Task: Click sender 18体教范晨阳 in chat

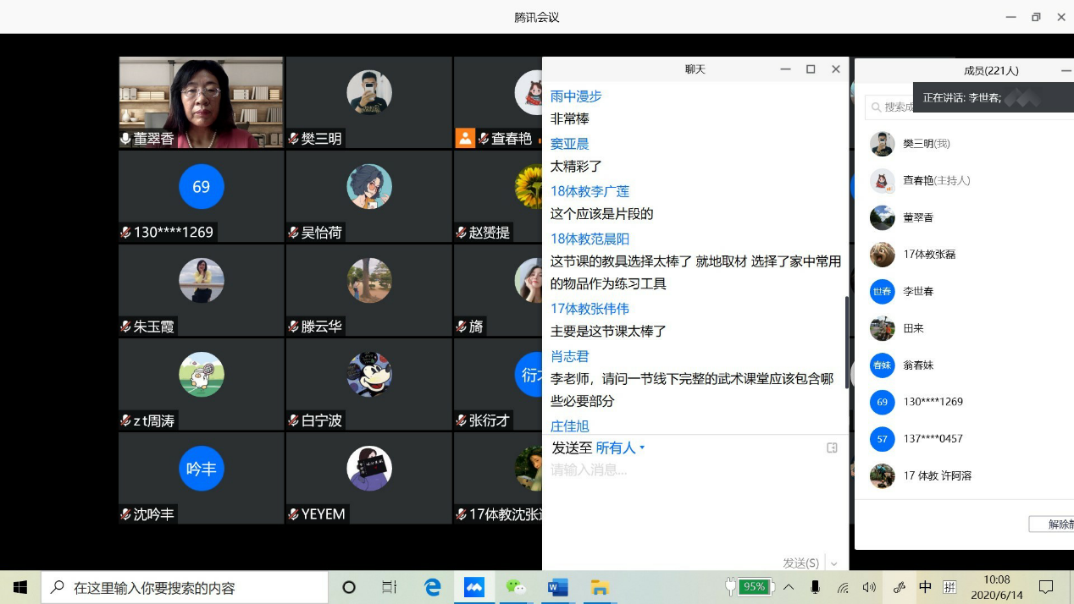Action: click(590, 239)
